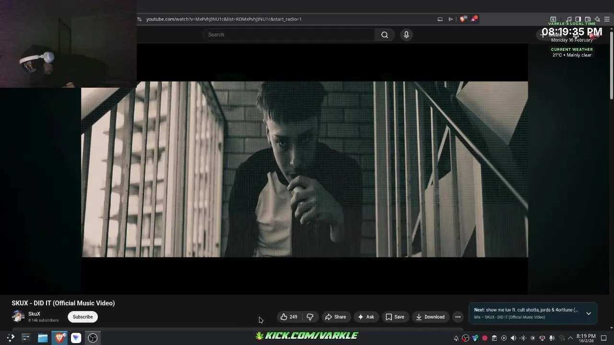Open Brave Playlist music note icon
This screenshot has height=345, width=614.
pos(568,19)
